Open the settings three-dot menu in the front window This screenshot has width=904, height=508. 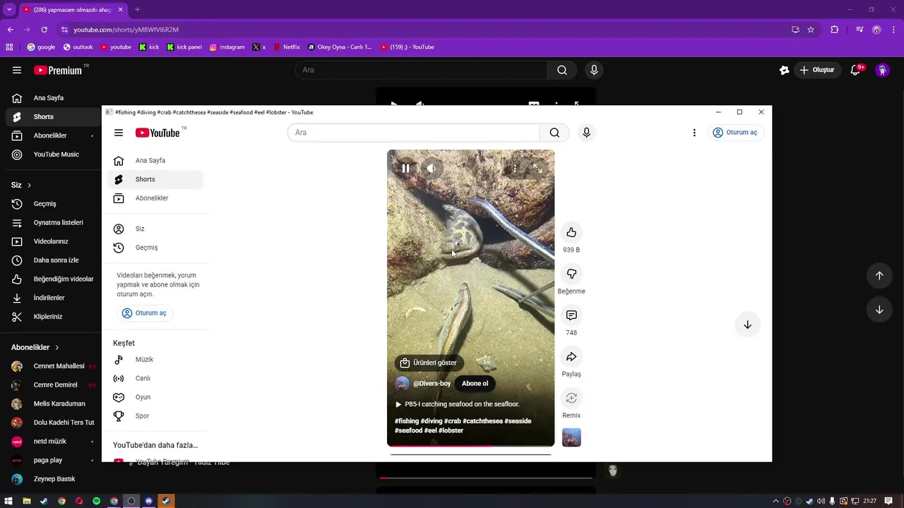[694, 133]
